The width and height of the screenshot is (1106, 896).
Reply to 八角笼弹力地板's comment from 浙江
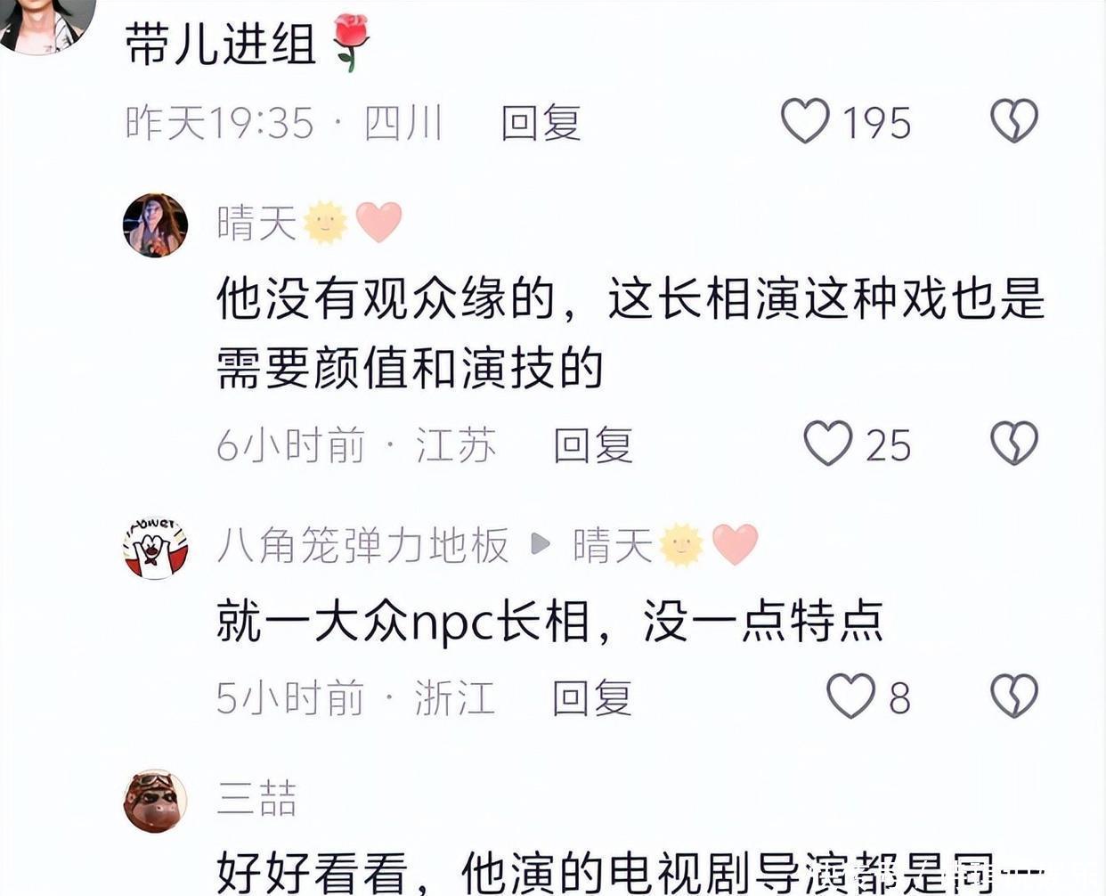tap(592, 697)
